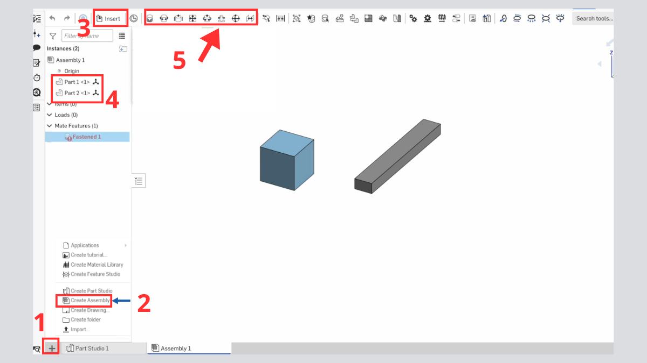
Task: Click the fix icon beside Part 2
Action: click(95, 92)
